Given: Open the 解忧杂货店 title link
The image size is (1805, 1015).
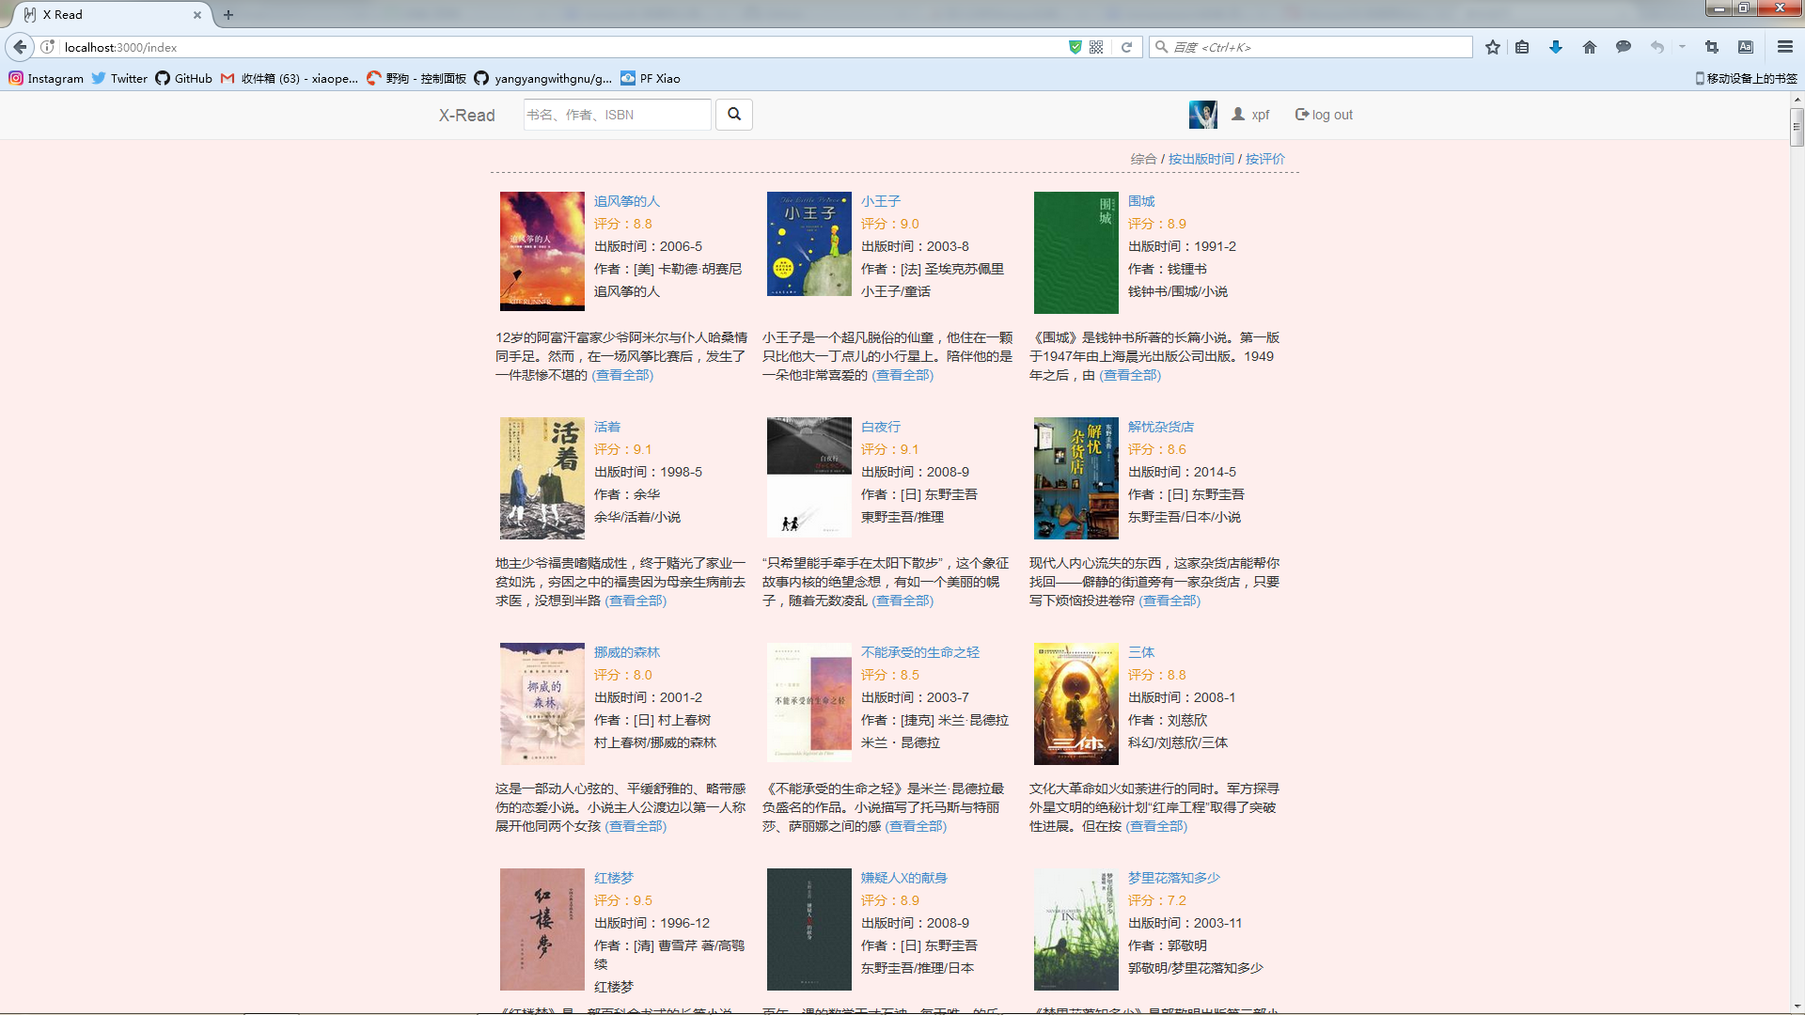Looking at the screenshot, I should tap(1161, 427).
